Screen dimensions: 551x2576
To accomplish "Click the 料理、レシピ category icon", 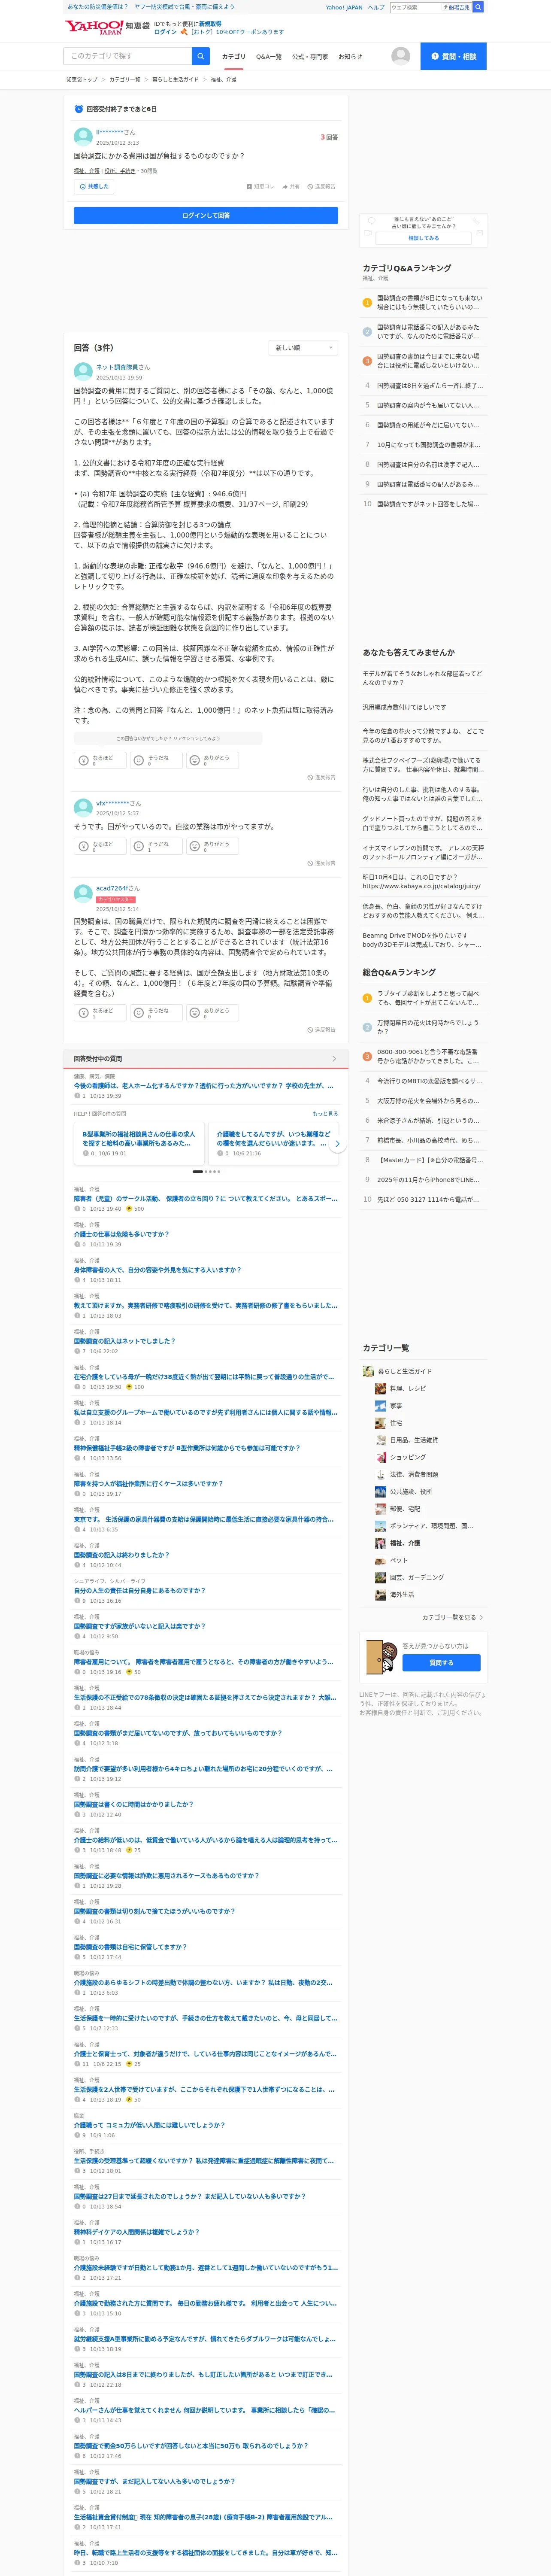I will click(380, 1388).
